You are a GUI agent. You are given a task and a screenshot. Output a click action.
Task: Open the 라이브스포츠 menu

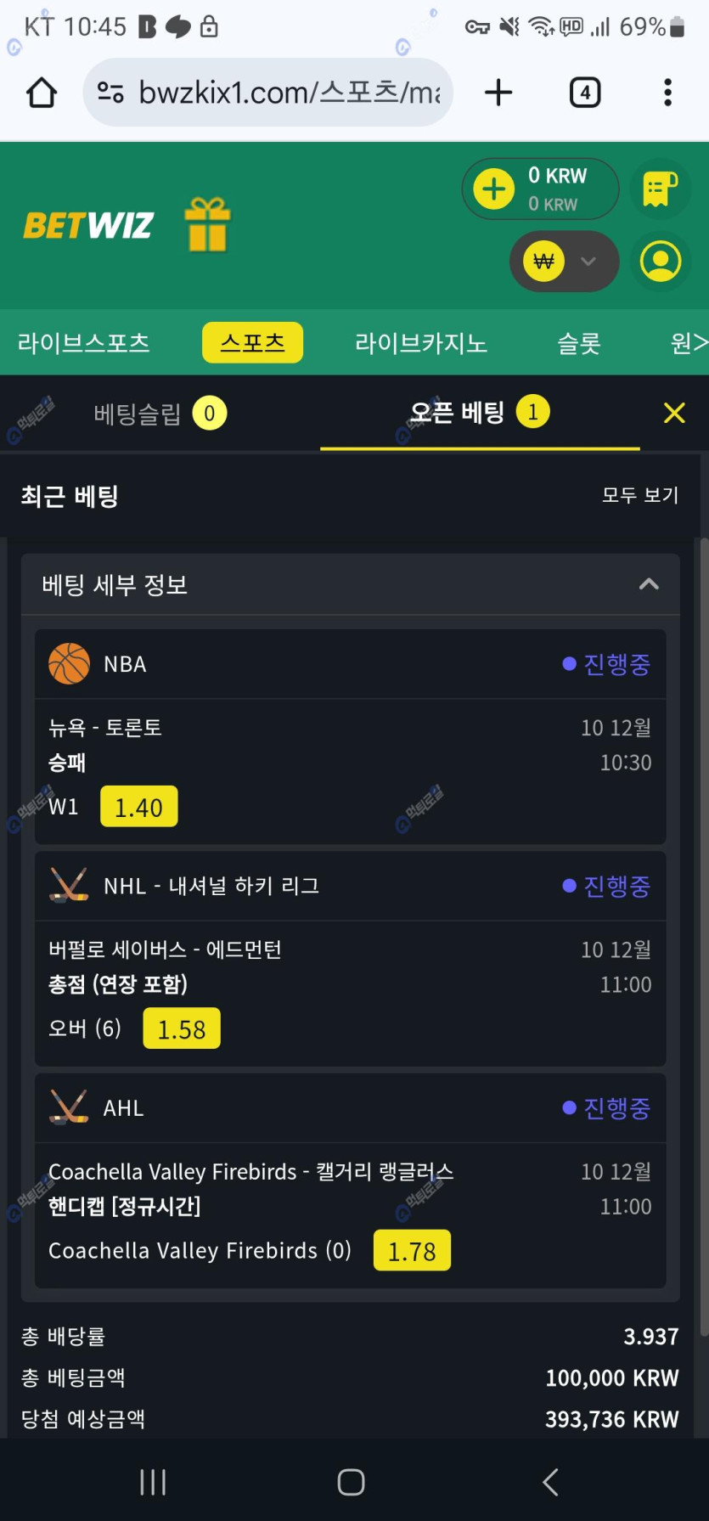click(83, 343)
